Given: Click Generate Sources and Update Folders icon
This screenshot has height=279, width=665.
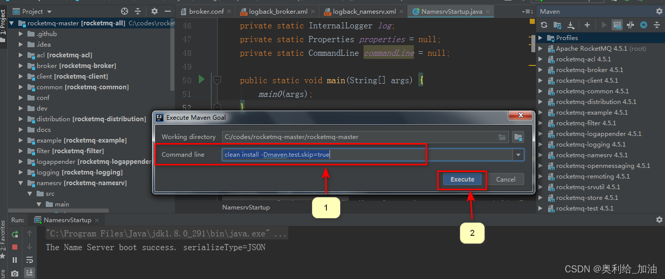Looking at the screenshot, I should click(x=557, y=25).
